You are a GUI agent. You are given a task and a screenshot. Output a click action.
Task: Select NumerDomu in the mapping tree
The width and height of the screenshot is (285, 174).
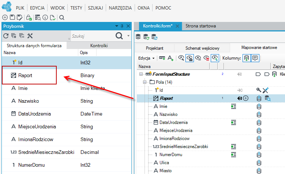click(x=171, y=155)
